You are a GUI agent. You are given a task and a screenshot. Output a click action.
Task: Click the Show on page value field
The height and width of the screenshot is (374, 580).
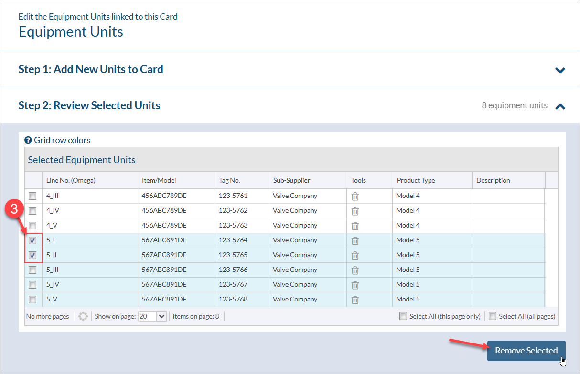point(147,316)
